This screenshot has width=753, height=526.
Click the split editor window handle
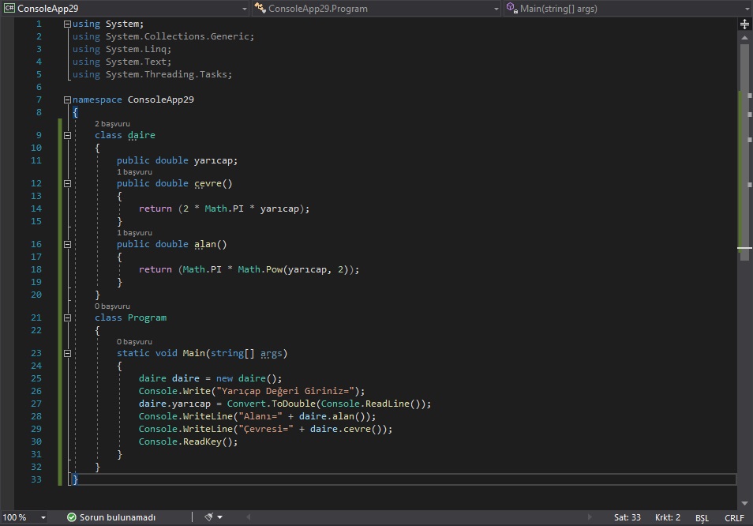pyautogui.click(x=744, y=24)
